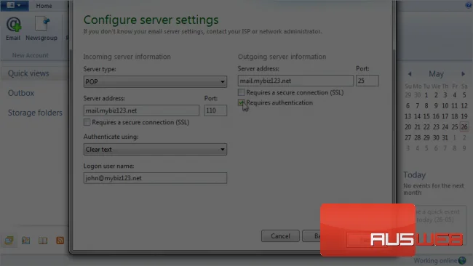Open the application menu button top left
This screenshot has height=266, width=473.
pos(14,5)
